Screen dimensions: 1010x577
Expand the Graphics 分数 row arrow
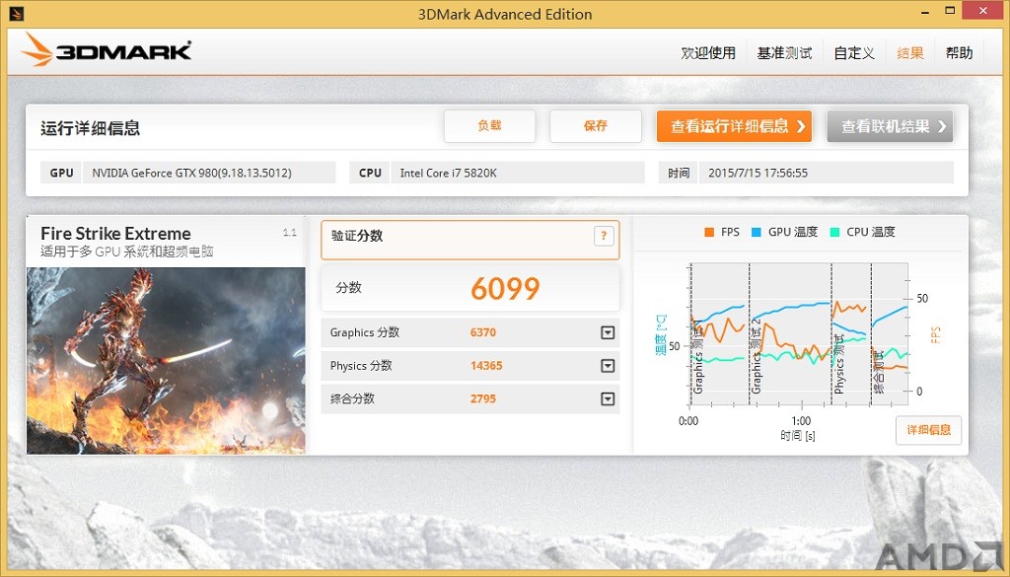[608, 333]
